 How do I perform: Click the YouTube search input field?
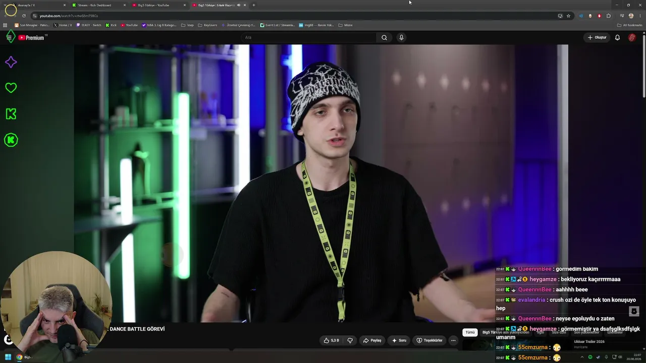(x=309, y=37)
